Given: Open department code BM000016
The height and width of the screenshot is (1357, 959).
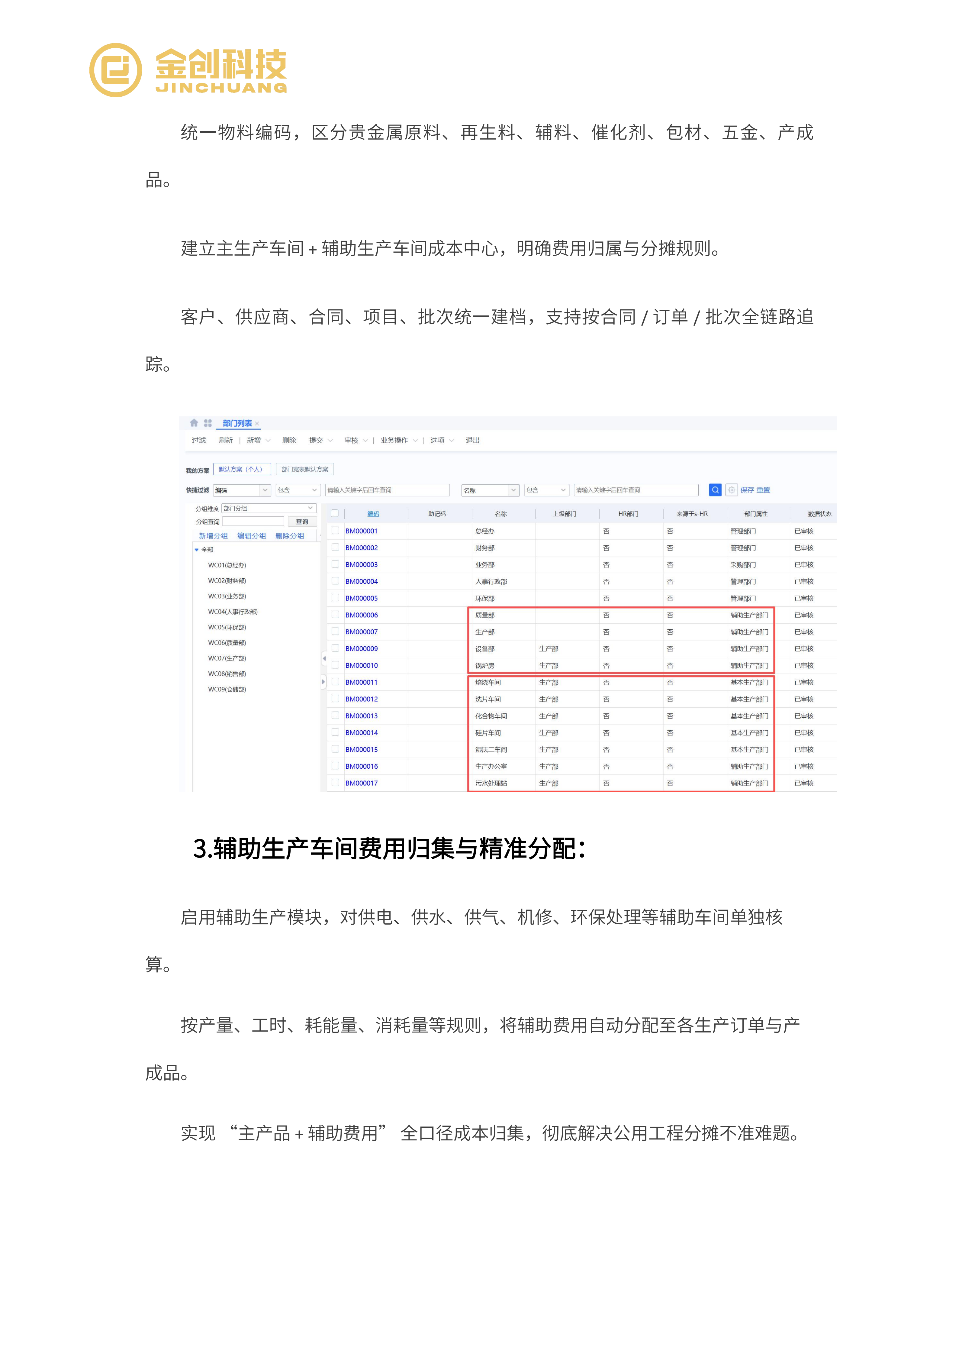Looking at the screenshot, I should click(x=362, y=767).
